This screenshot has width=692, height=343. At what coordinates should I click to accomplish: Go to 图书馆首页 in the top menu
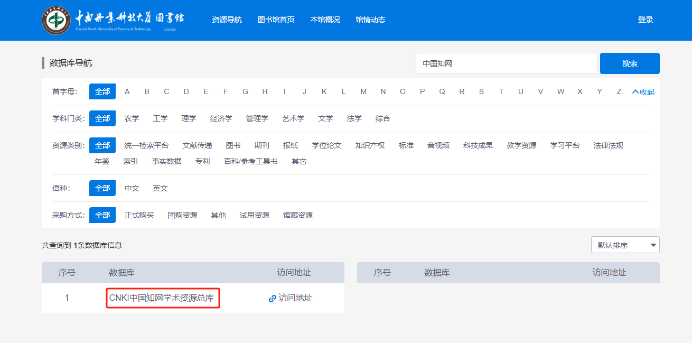tap(276, 20)
